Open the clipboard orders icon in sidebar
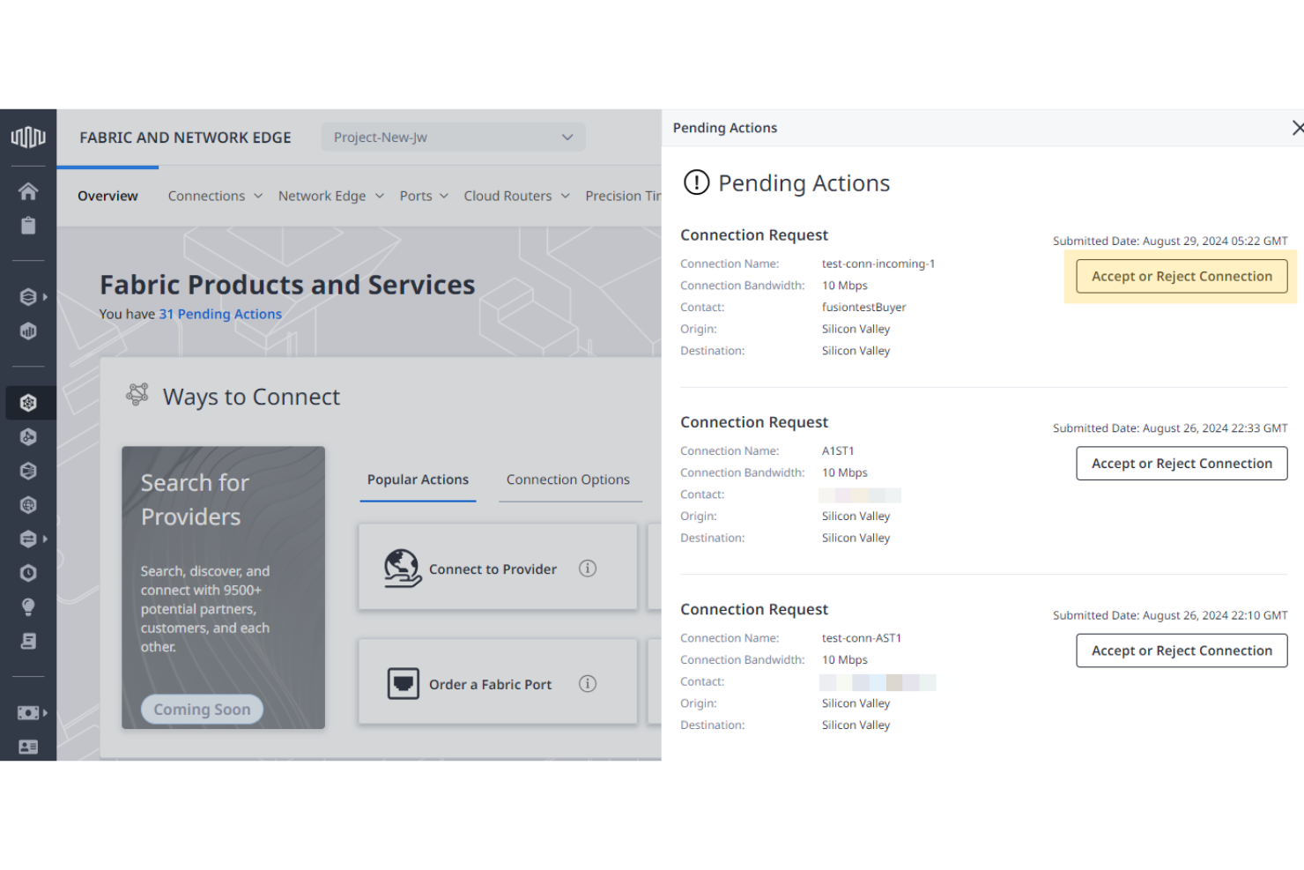 point(28,226)
